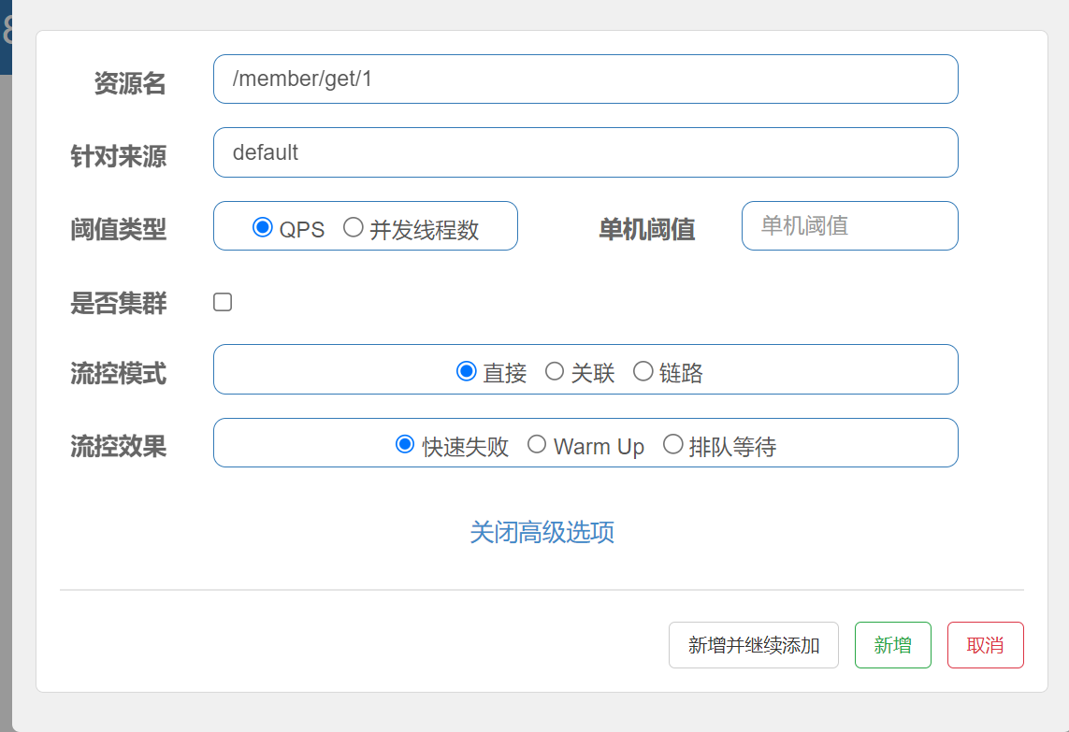Image resolution: width=1069 pixels, height=732 pixels.
Task: Select 直接 flow control mode
Action: [x=467, y=372]
